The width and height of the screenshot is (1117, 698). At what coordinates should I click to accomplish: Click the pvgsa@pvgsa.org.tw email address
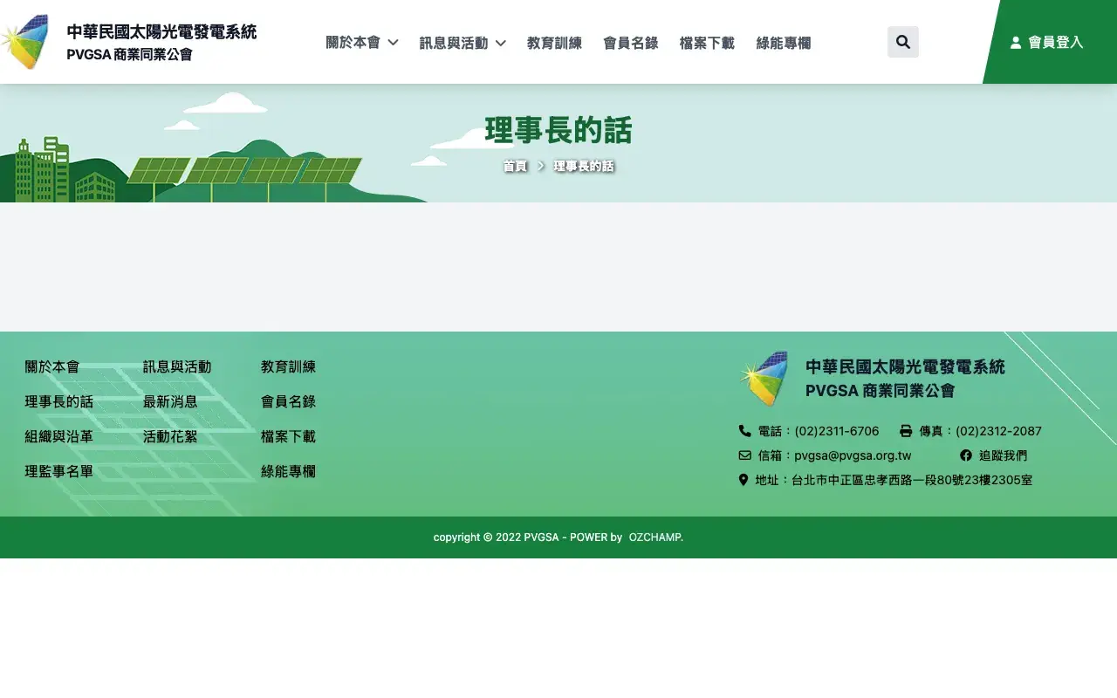click(x=853, y=455)
